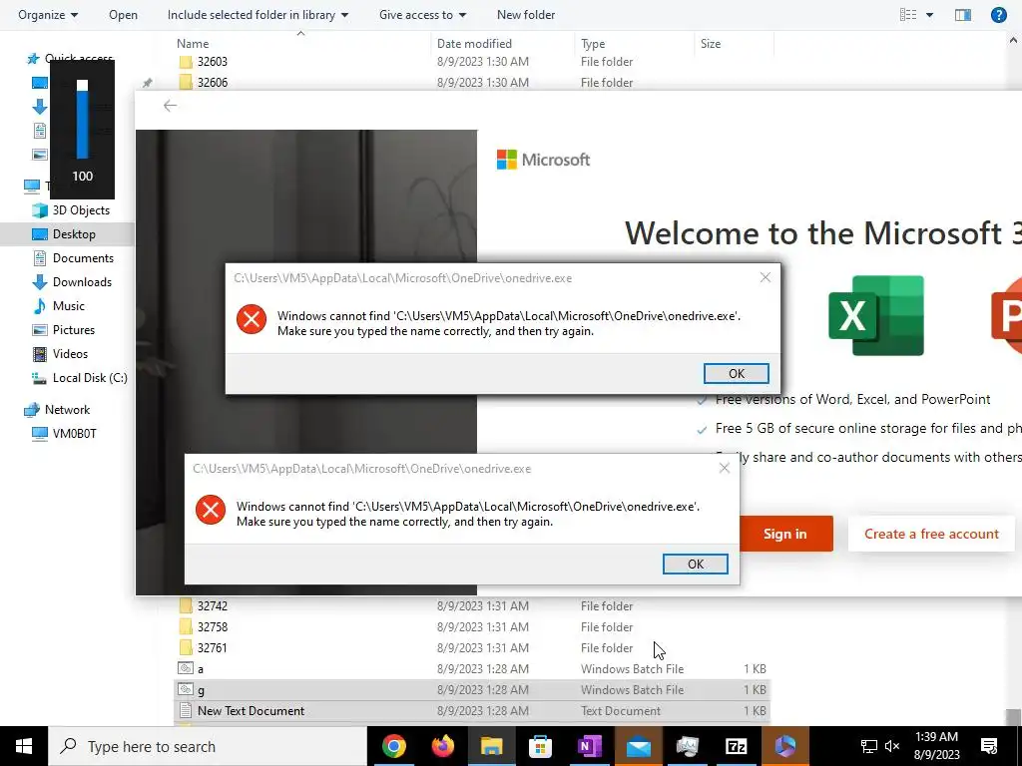Select 3D Objects in the navigation pane
Image resolution: width=1022 pixels, height=766 pixels.
pos(81,210)
